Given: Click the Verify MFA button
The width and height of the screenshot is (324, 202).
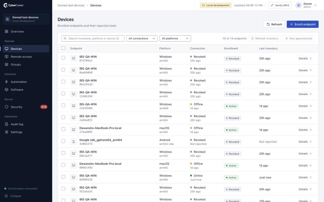Looking at the screenshot, I should click(x=279, y=5).
